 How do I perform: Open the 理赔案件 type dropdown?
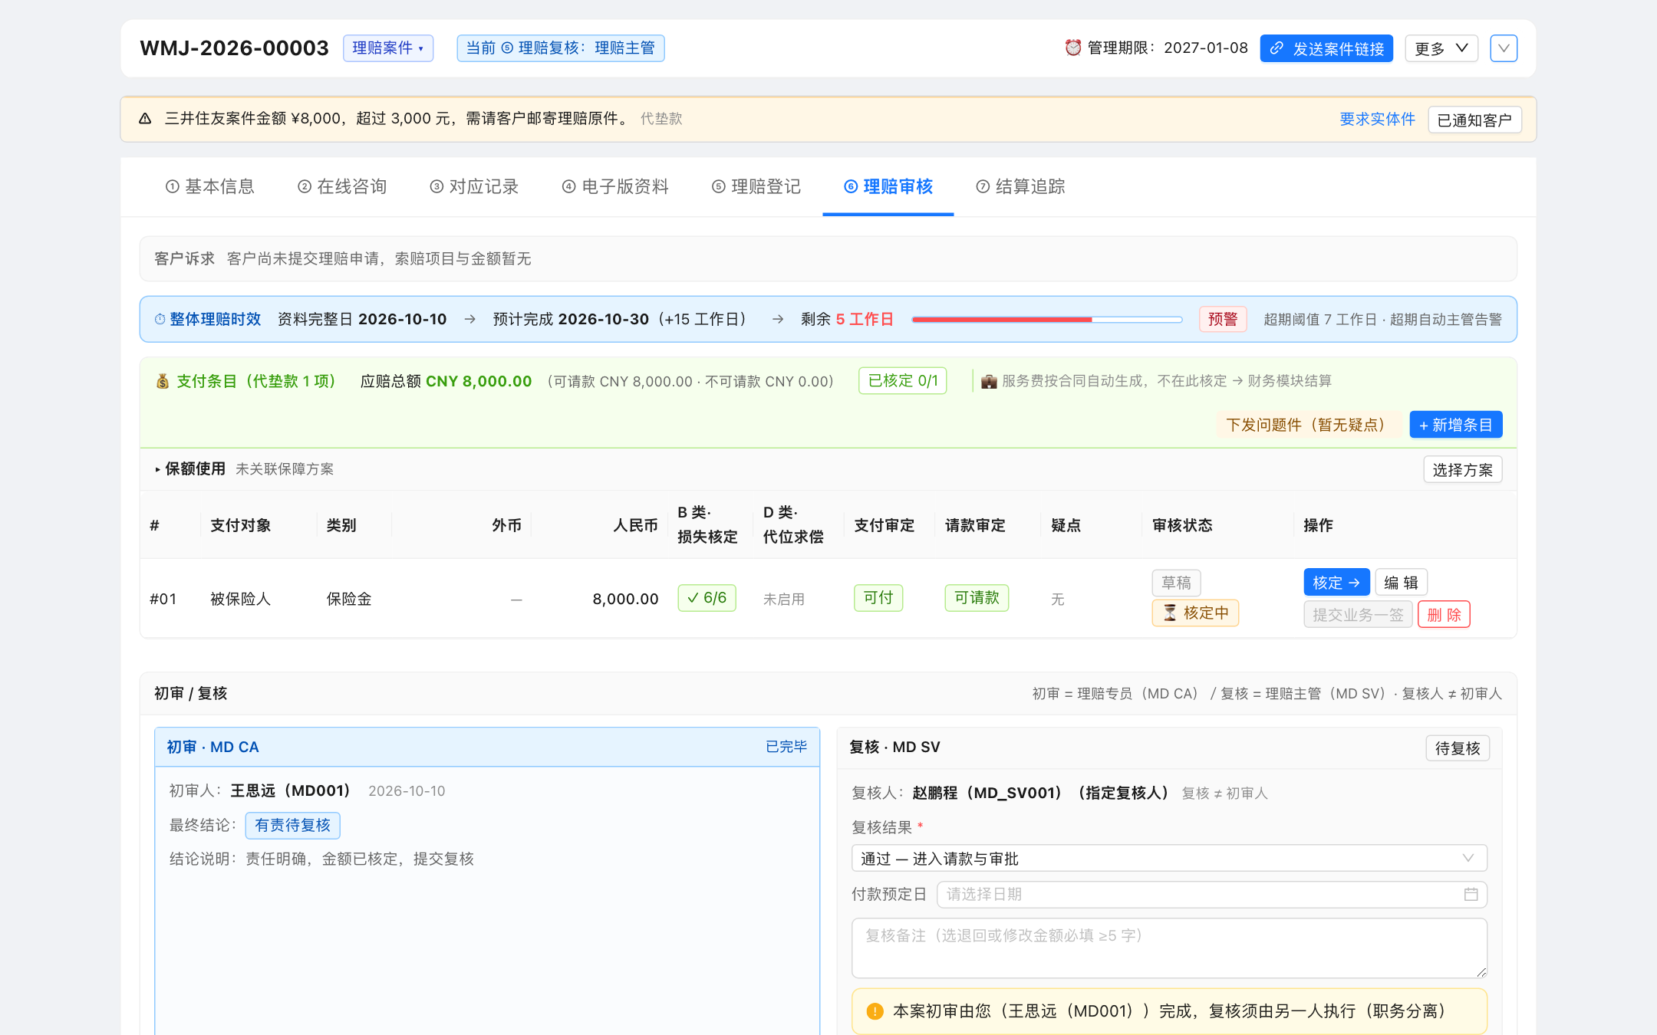tap(388, 48)
